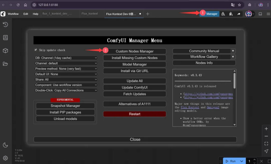Follow the Omnigen2 link in release notes
Viewport: 271px width, 164px height.
(213, 107)
